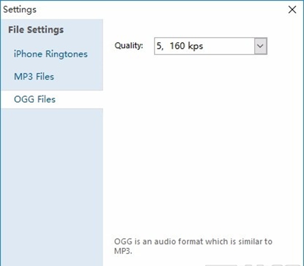Expand the Quality dropdown arrow
304x266 pixels.
click(x=260, y=46)
